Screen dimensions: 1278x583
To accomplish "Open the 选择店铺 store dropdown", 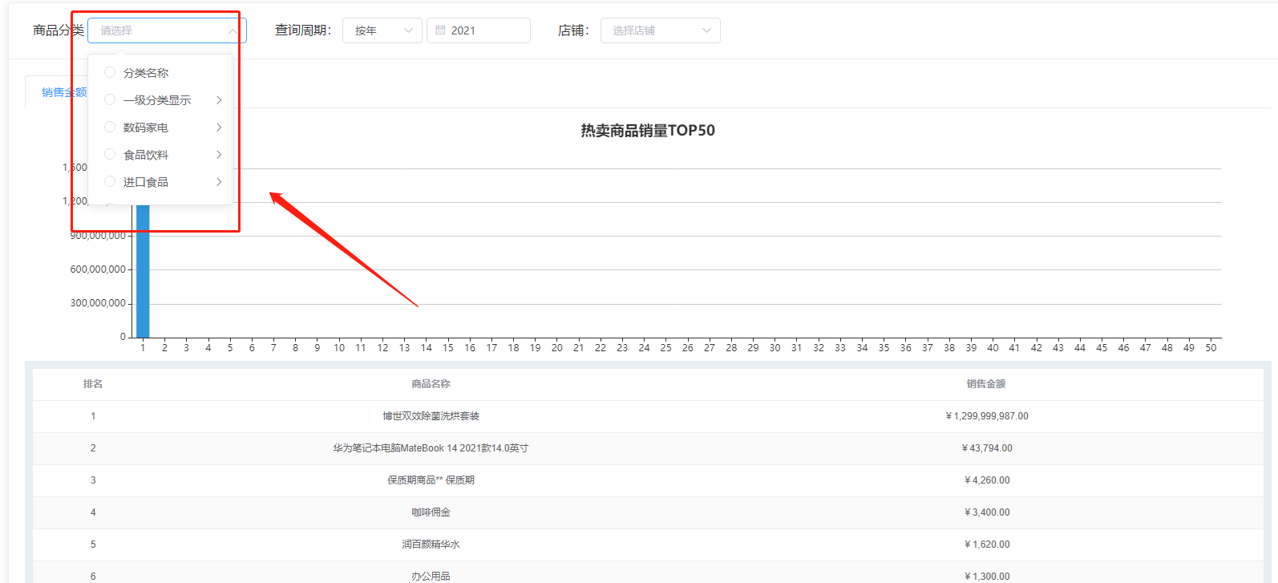I will 661,30.
